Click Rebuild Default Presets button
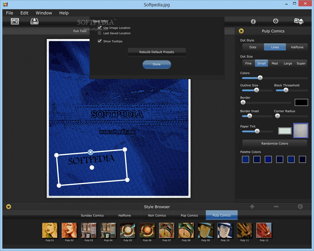Viewport: 314px width, 251px height. click(157, 52)
